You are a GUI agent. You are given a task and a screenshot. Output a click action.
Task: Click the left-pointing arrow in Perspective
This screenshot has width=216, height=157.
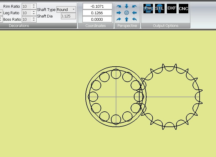coord(134,13)
